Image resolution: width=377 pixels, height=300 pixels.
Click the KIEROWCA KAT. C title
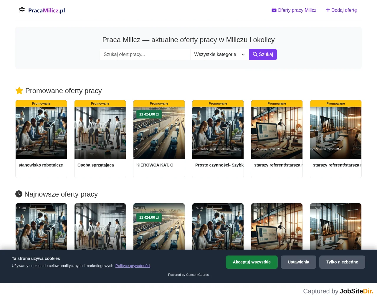[x=155, y=165]
